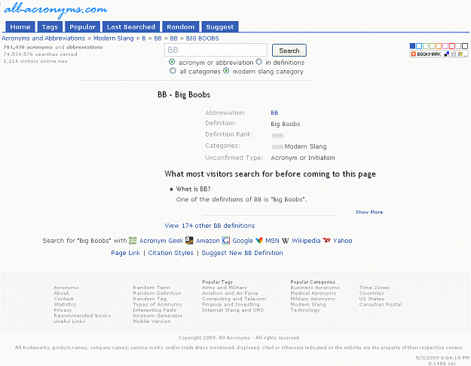Click the Google search icon
This screenshot has height=366, width=471.
pyautogui.click(x=226, y=240)
